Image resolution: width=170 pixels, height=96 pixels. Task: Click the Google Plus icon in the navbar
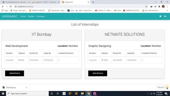(x=165, y=16)
